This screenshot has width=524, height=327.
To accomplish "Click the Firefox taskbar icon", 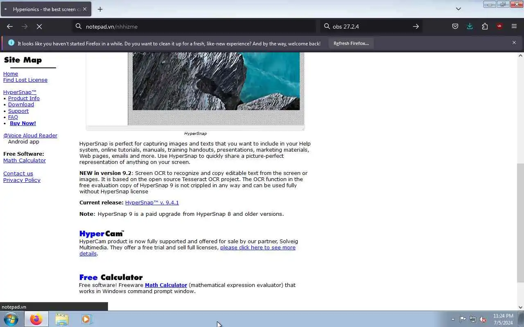I will tap(36, 319).
